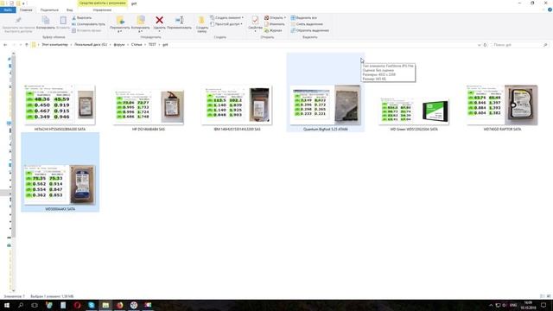
Task: Click the Закрепить на панели быстрого доступа pin icon
Action: (18, 21)
